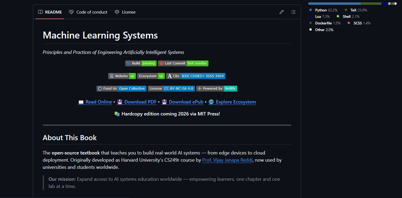Click the Build passing badge
The width and height of the screenshot is (402, 198).
point(141,63)
